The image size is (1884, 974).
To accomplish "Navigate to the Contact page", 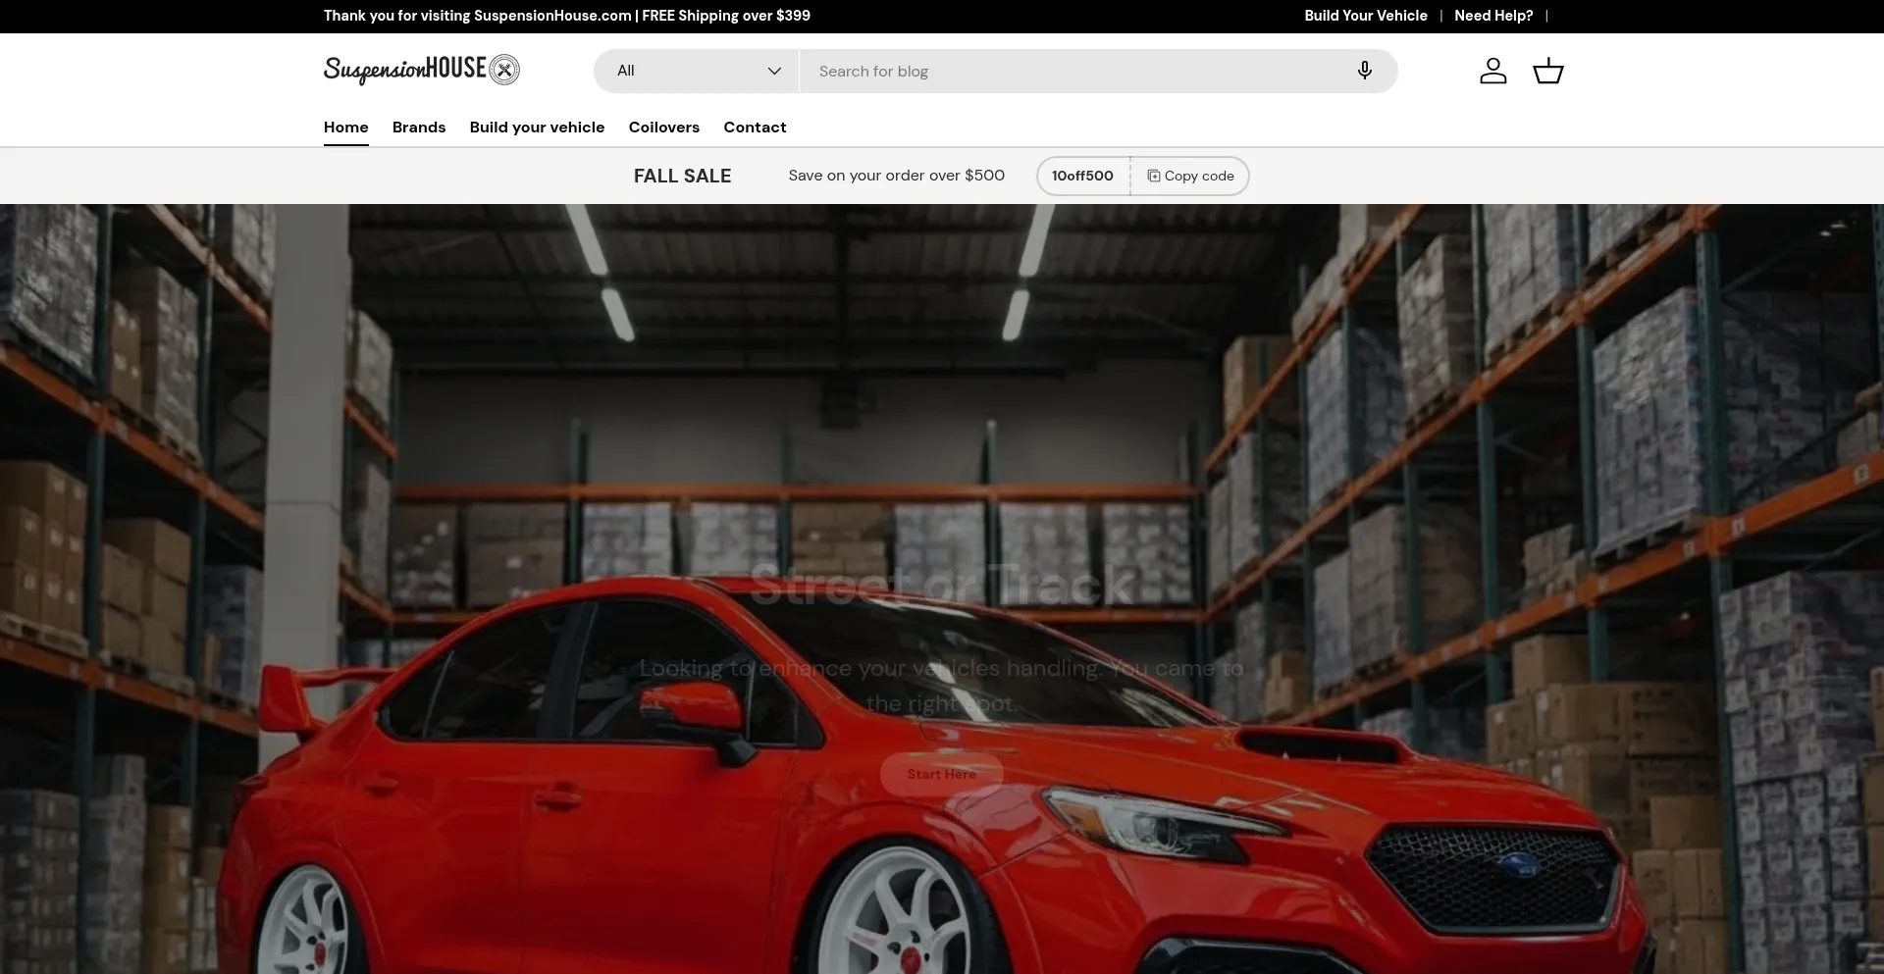I will coord(755,128).
